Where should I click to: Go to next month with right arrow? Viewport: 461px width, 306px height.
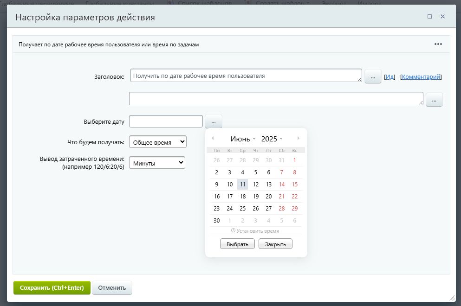click(x=298, y=138)
